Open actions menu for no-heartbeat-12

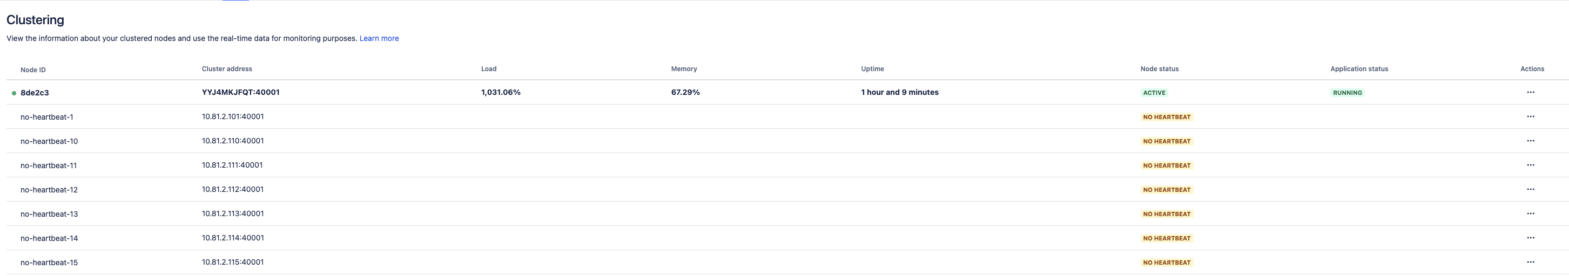tap(1530, 190)
